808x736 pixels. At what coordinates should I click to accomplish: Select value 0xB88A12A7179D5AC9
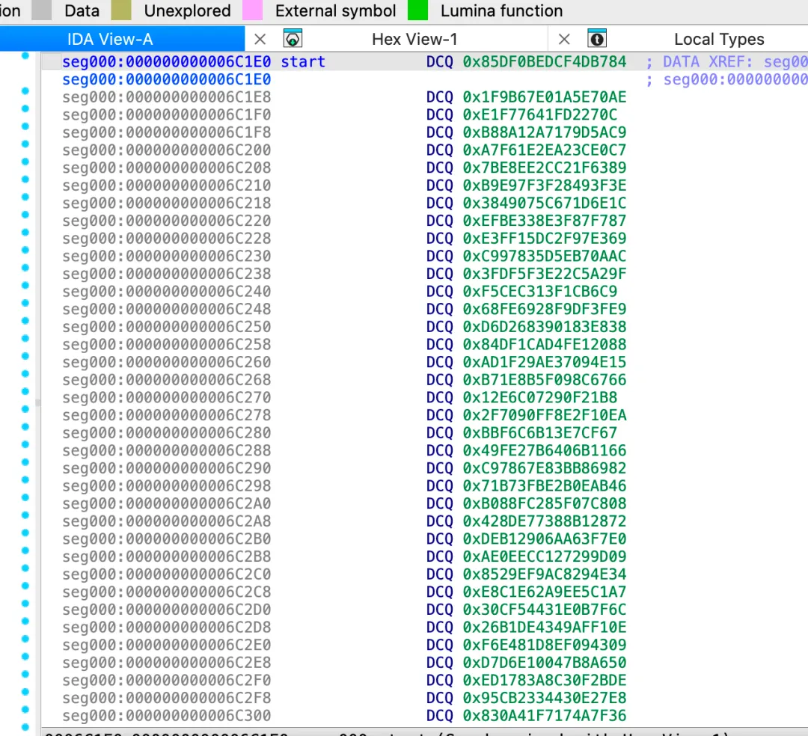(x=544, y=132)
